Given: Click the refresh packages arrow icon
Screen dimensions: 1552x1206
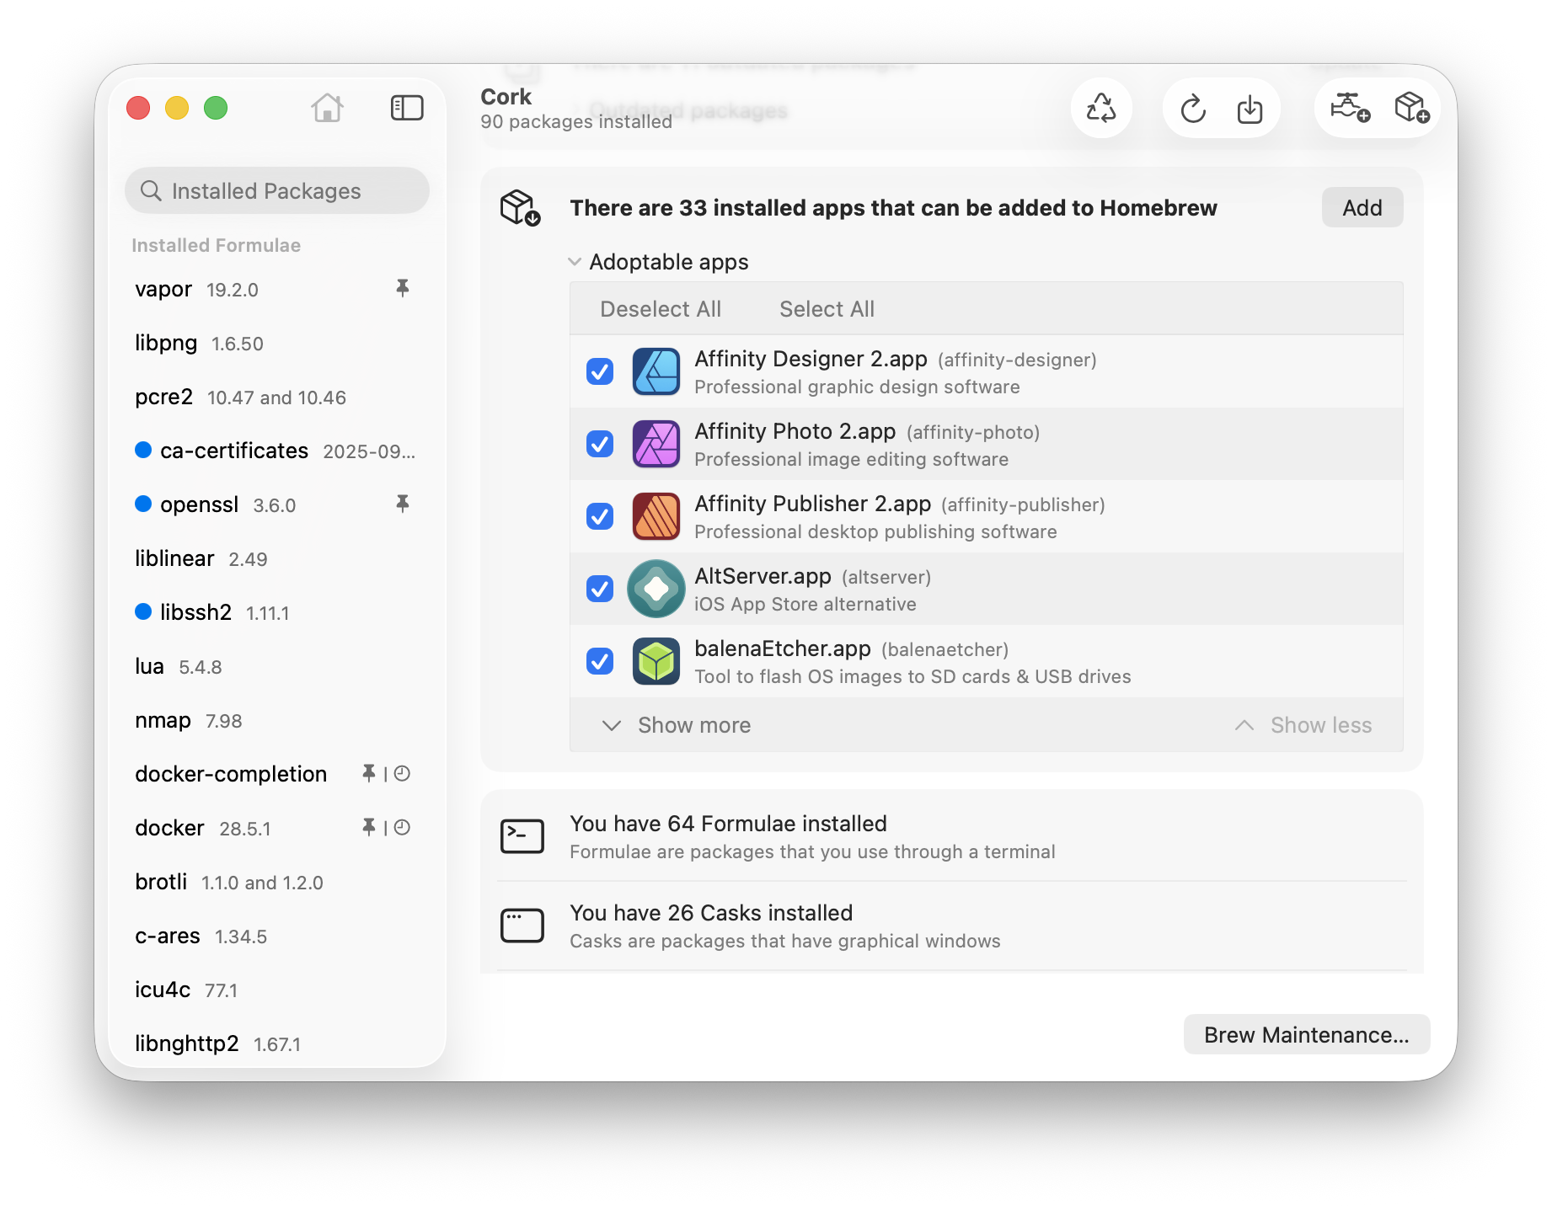Looking at the screenshot, I should (1192, 109).
